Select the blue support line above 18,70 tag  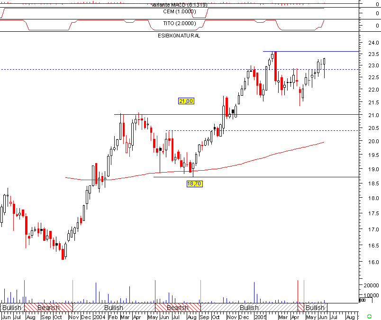tap(256, 177)
